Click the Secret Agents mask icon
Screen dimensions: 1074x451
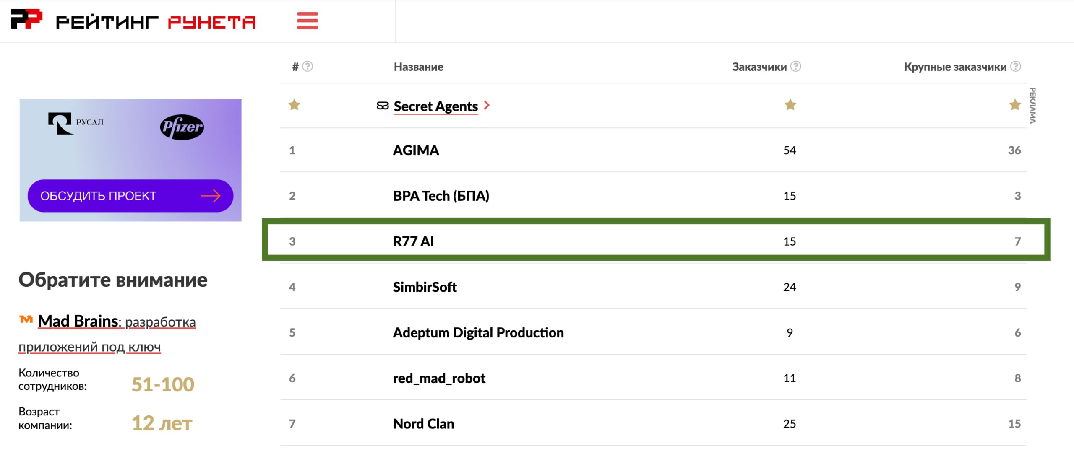(x=383, y=106)
